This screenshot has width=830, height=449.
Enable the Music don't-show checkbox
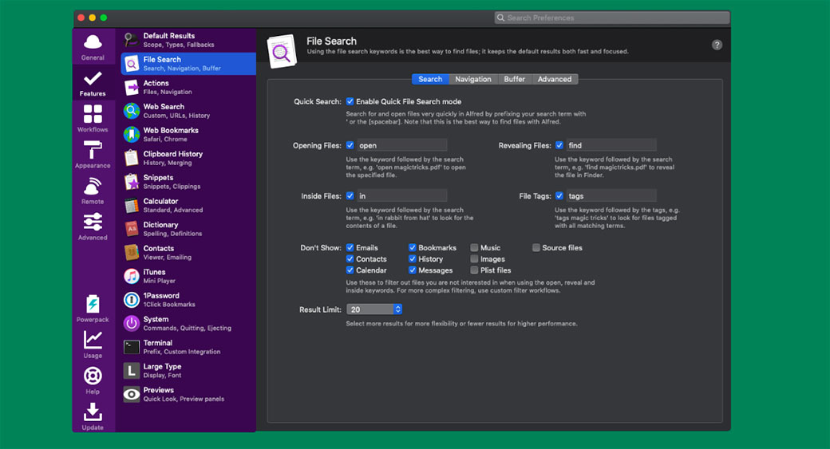point(475,248)
